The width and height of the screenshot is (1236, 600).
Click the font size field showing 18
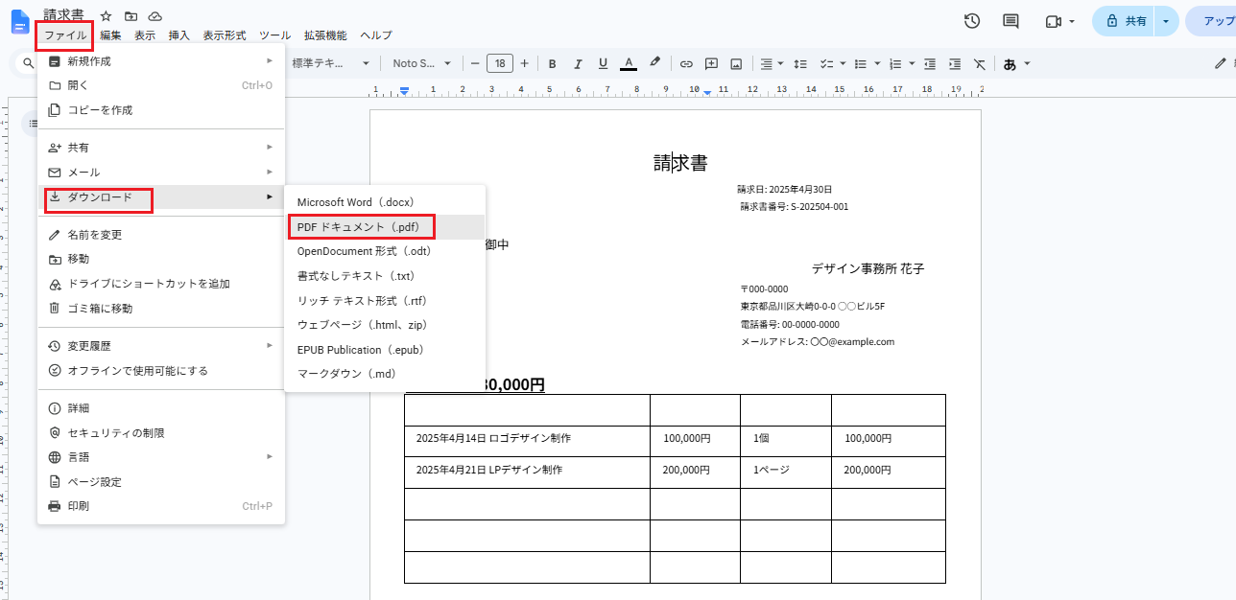click(500, 64)
